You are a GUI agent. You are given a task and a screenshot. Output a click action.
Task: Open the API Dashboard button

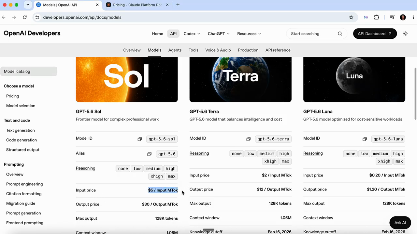(375, 34)
